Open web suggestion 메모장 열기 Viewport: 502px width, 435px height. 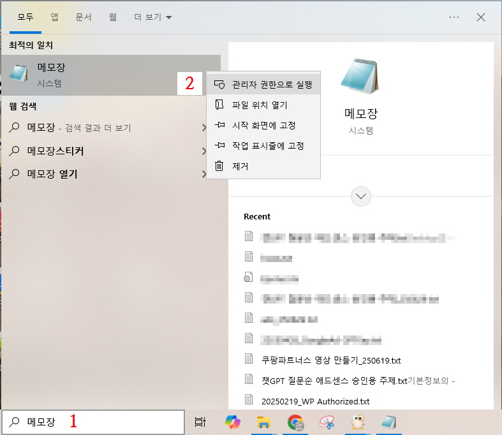tap(104, 173)
